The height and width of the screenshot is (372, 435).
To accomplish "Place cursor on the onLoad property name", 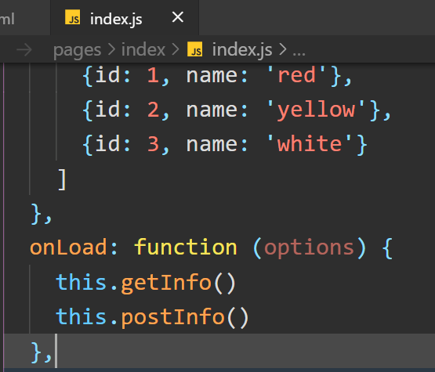I will click(x=68, y=247).
